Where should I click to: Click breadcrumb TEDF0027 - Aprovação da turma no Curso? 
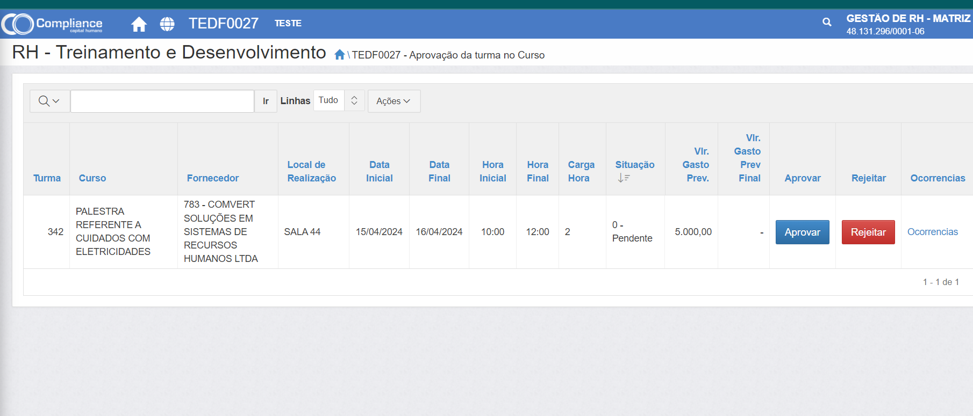pos(448,55)
